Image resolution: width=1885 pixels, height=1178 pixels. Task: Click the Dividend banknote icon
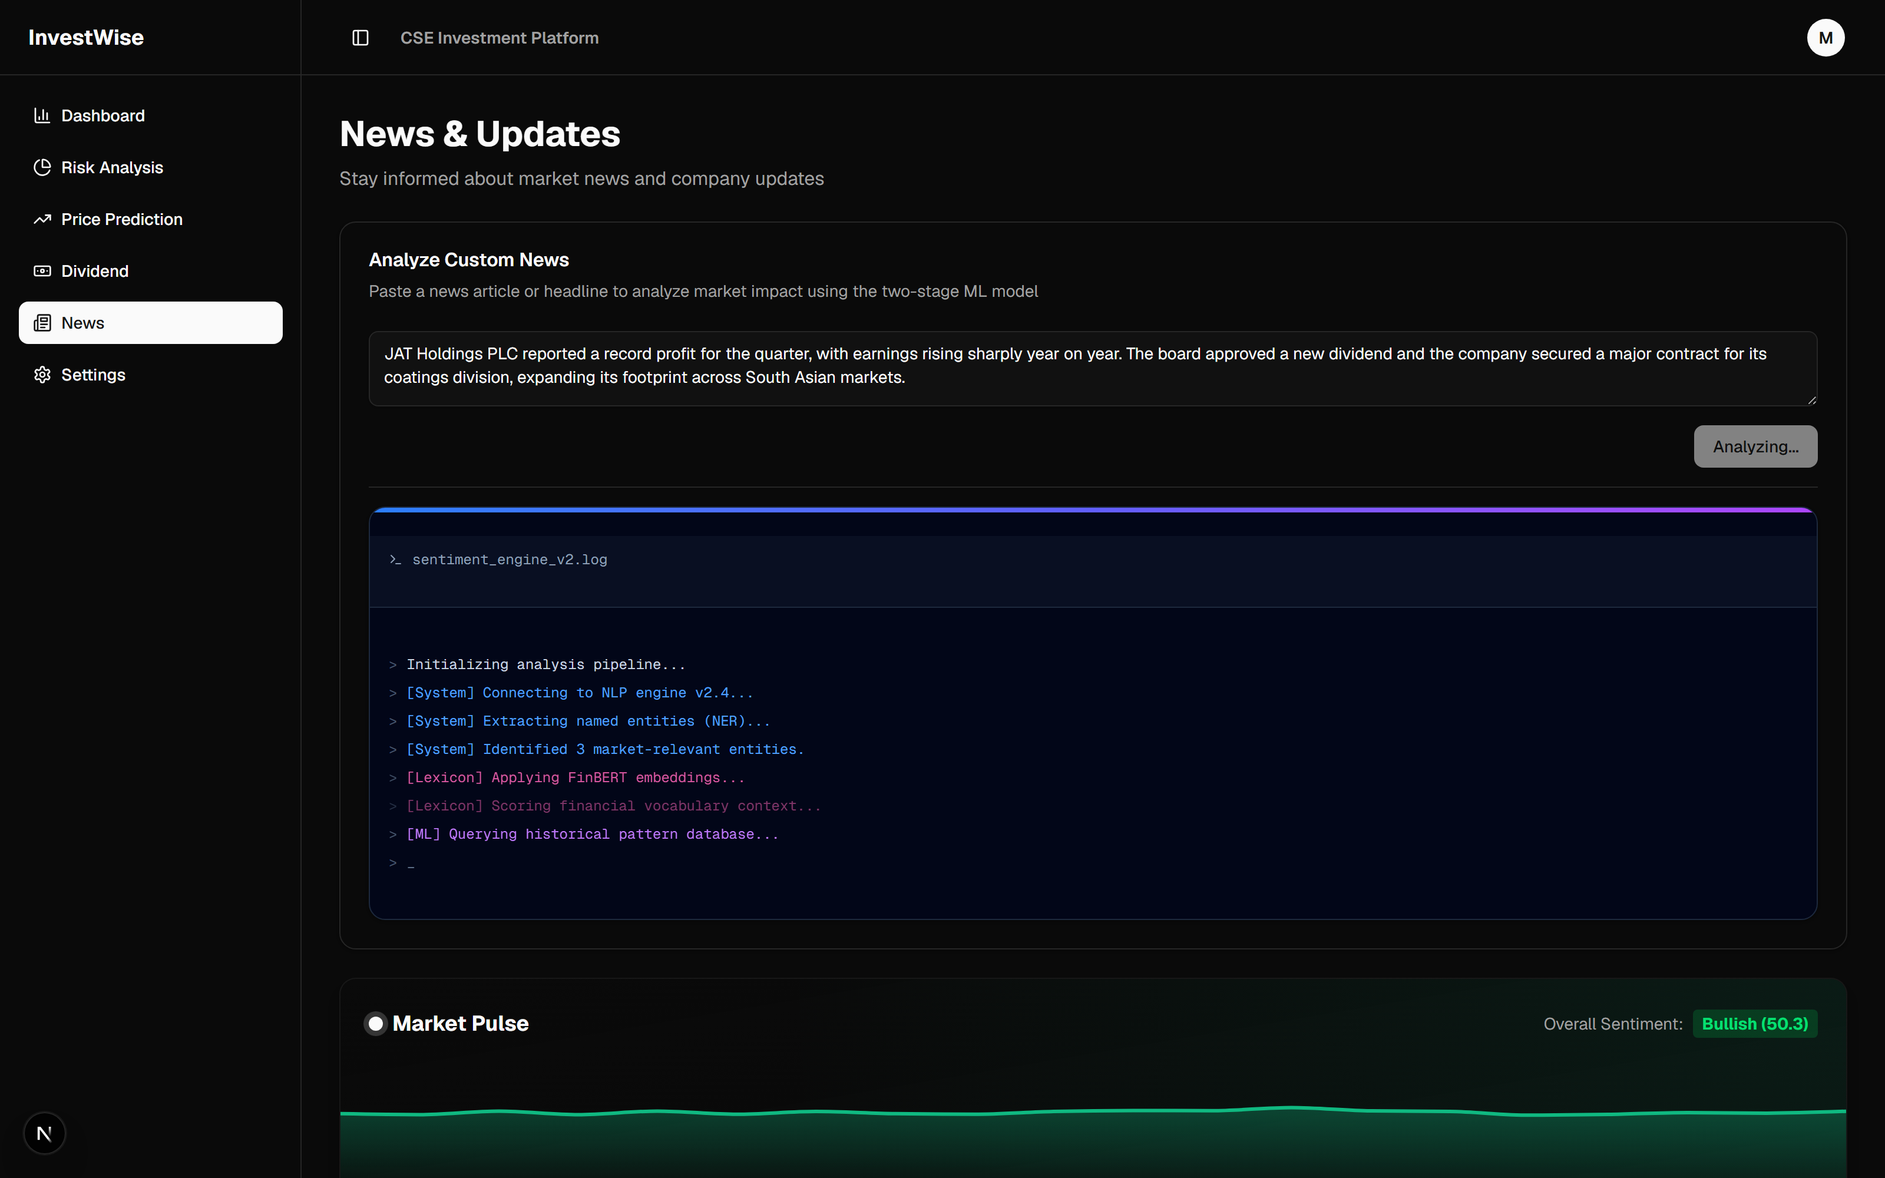42,271
